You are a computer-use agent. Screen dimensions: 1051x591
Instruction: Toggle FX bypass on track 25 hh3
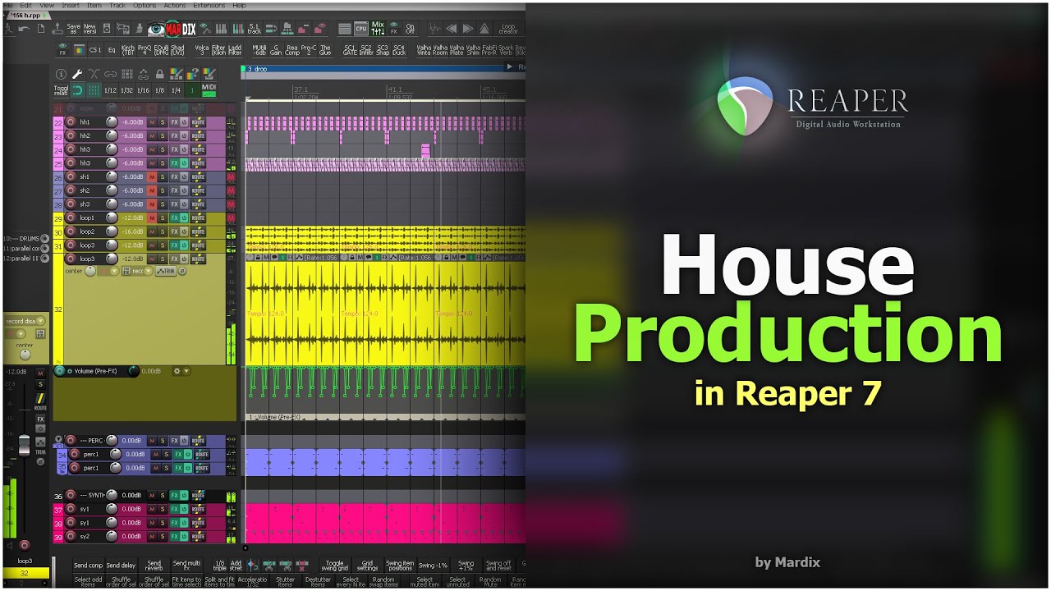185,163
